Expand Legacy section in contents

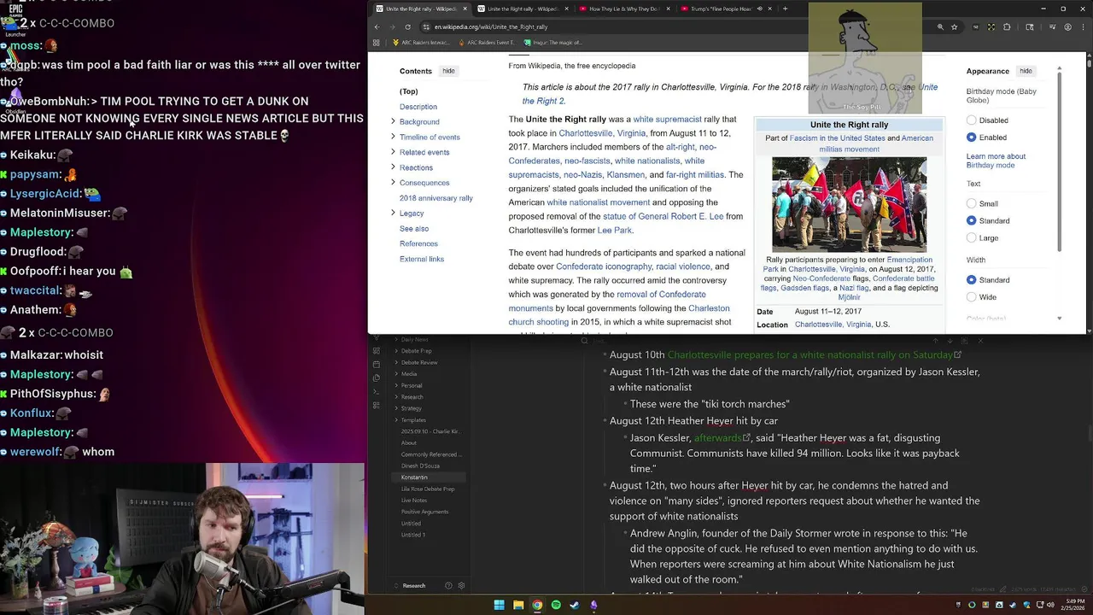[393, 213]
